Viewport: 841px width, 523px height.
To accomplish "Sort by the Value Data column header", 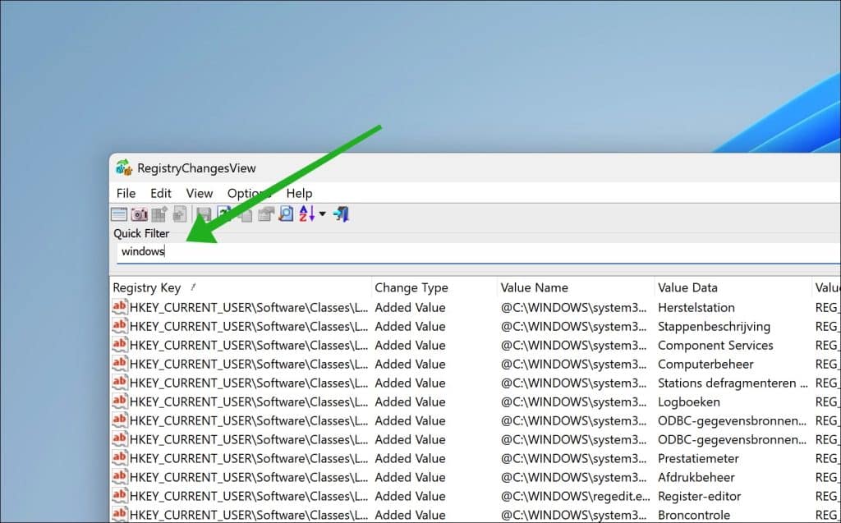I will (x=733, y=288).
